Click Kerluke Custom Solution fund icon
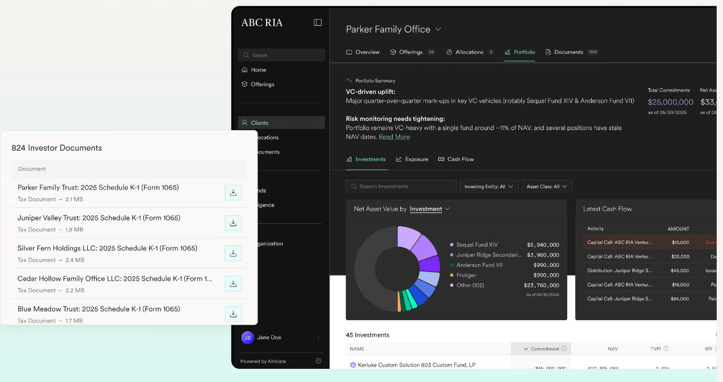 [x=353, y=365]
